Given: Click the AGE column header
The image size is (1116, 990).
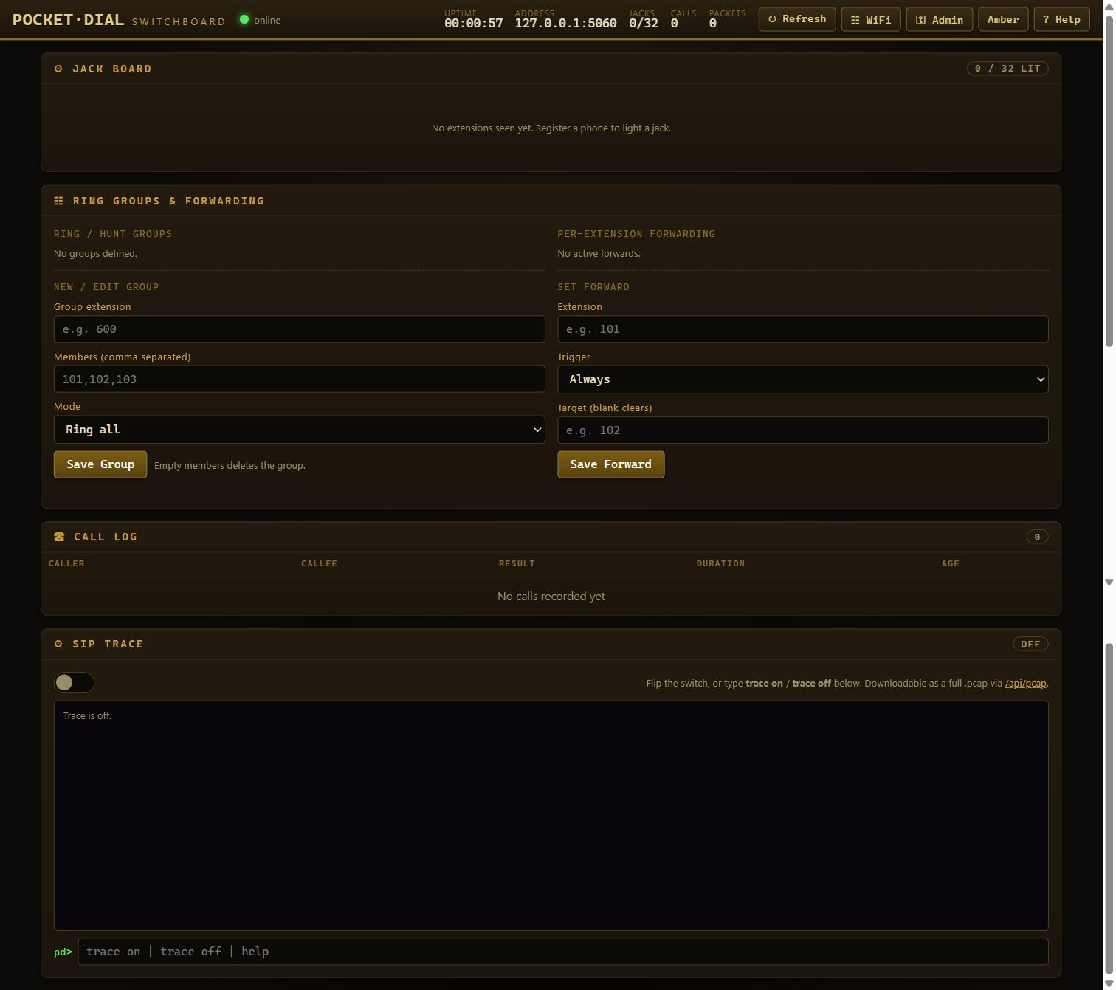Looking at the screenshot, I should (950, 563).
